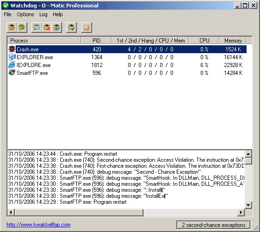
Task: Click the horizontal scrollbar thumb in log
Action: pos(79,212)
